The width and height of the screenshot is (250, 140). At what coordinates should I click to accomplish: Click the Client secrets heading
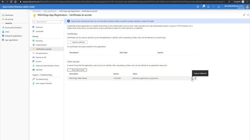coord(73,61)
